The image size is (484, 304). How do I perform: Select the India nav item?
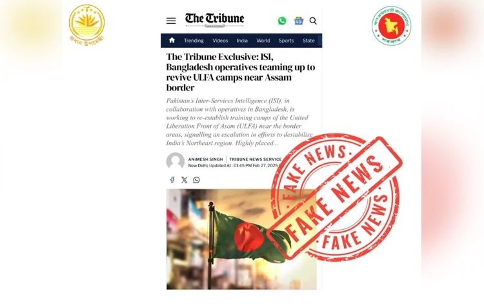click(x=242, y=41)
